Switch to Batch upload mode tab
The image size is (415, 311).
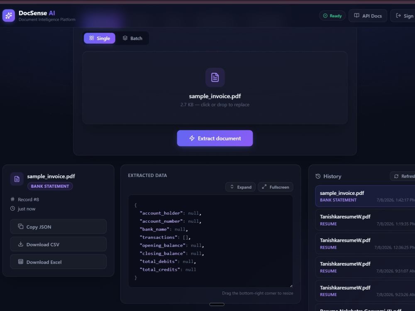tap(132, 38)
